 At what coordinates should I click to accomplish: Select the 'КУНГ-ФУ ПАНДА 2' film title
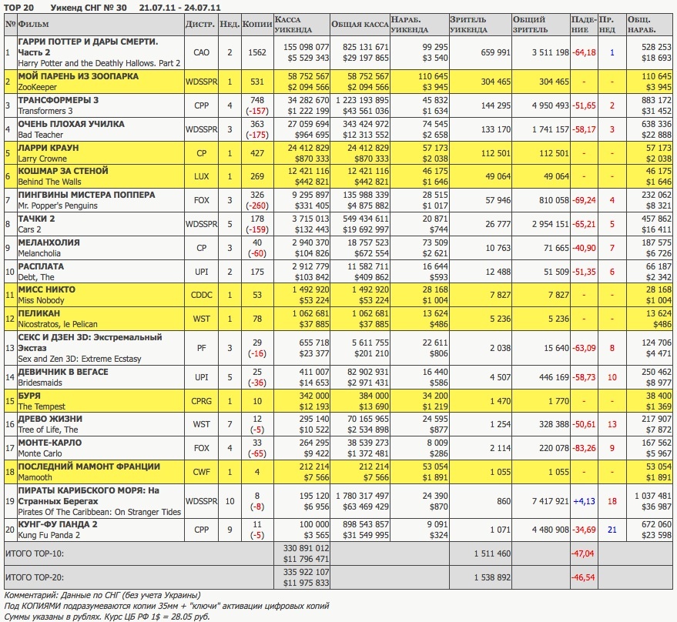[x=58, y=524]
